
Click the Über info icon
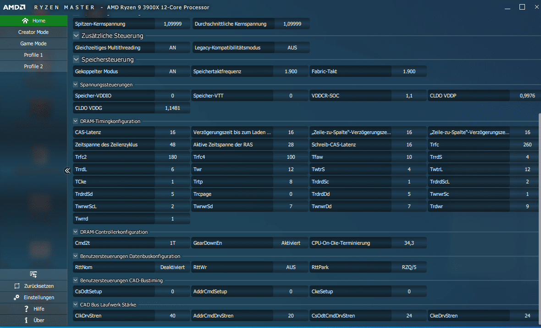pyautogui.click(x=26, y=320)
